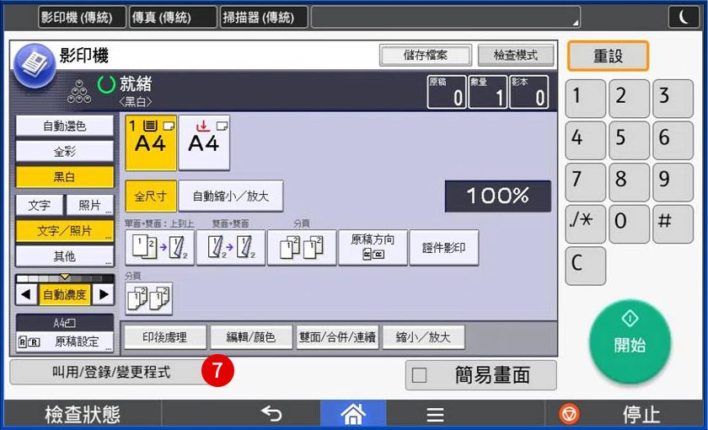Select 自動縮小/放大 option

tap(231, 196)
